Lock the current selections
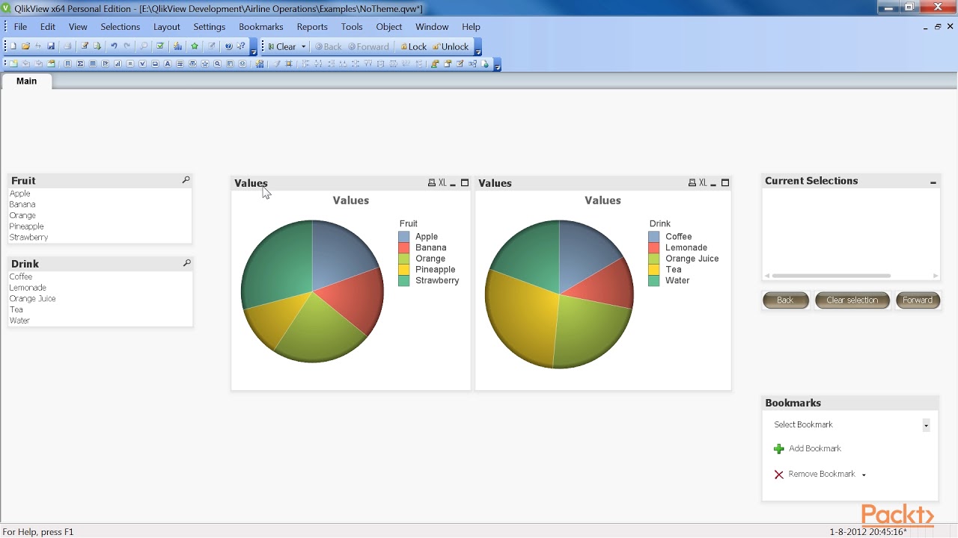 (413, 46)
